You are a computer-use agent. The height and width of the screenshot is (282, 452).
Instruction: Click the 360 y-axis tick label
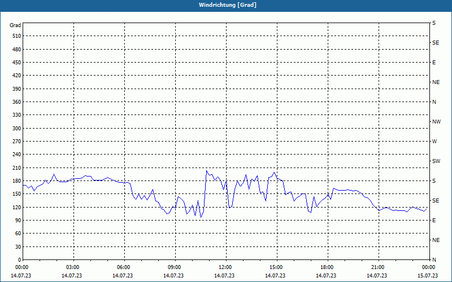17,102
